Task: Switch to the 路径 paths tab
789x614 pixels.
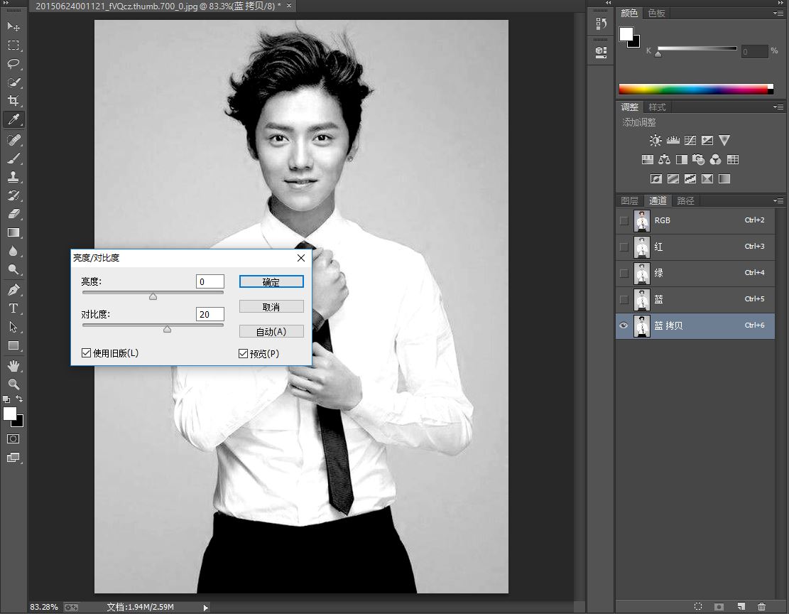Action: (x=685, y=200)
